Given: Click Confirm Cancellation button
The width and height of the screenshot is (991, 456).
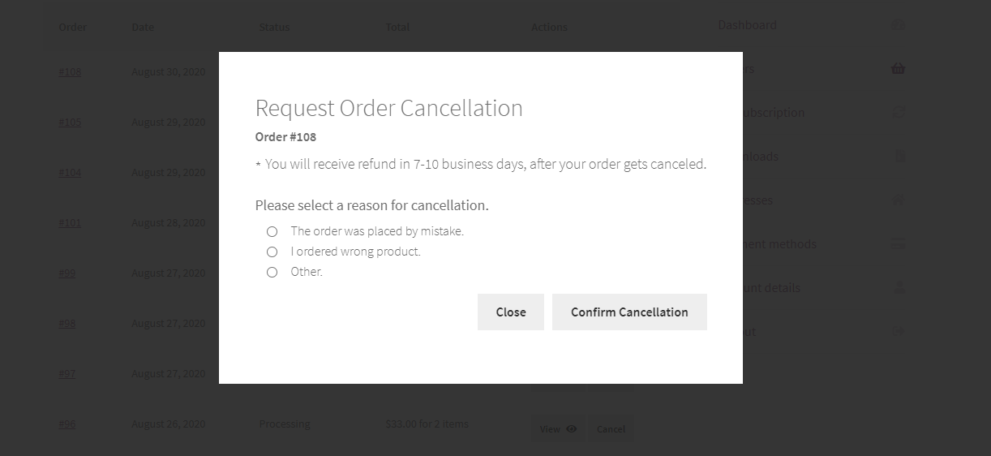Looking at the screenshot, I should pyautogui.click(x=629, y=312).
